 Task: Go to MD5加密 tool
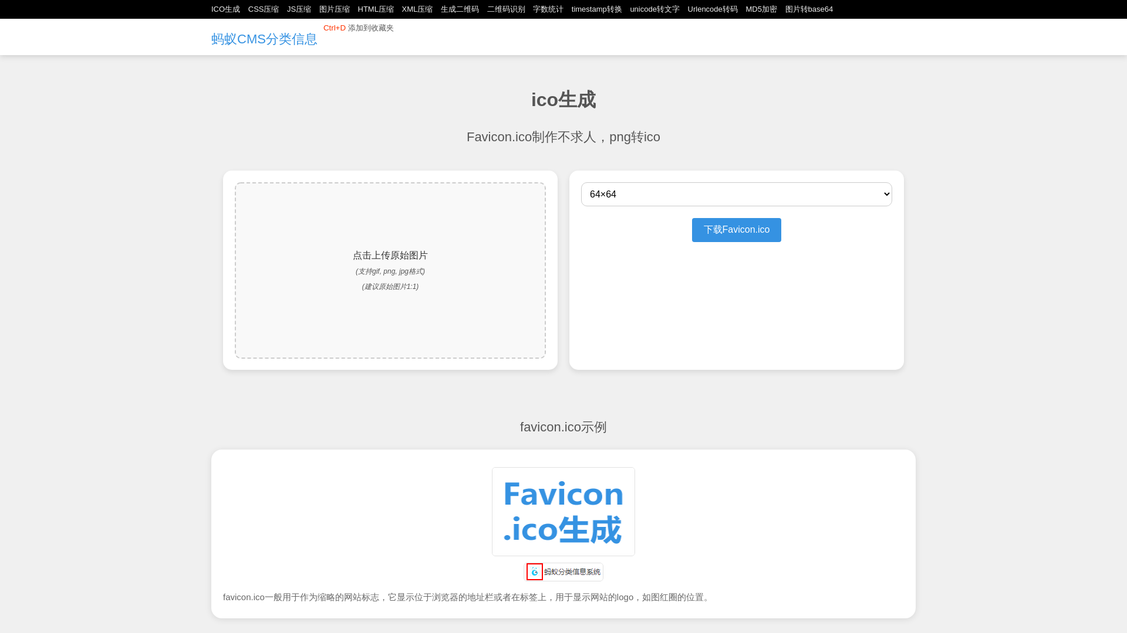(x=761, y=9)
